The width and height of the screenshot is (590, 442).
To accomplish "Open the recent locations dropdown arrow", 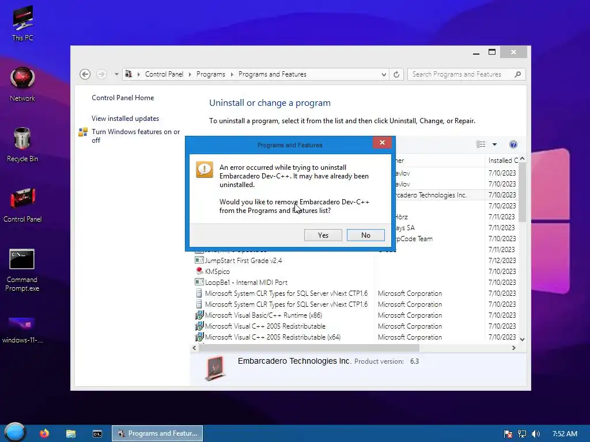I will pos(116,74).
